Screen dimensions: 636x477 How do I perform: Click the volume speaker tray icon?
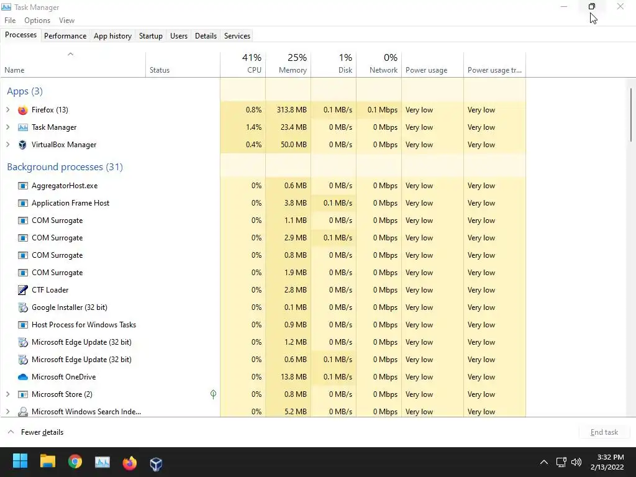[x=576, y=462]
